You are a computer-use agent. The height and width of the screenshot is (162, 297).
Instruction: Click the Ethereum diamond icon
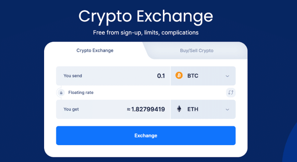pyautogui.click(x=179, y=109)
